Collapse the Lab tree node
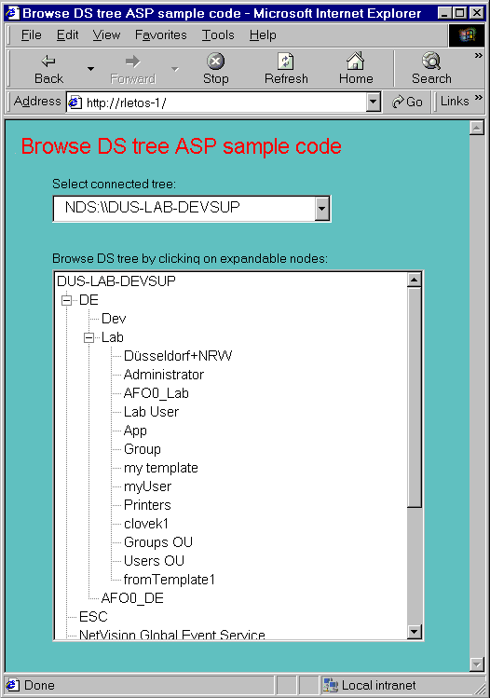This screenshot has width=490, height=698. (89, 338)
